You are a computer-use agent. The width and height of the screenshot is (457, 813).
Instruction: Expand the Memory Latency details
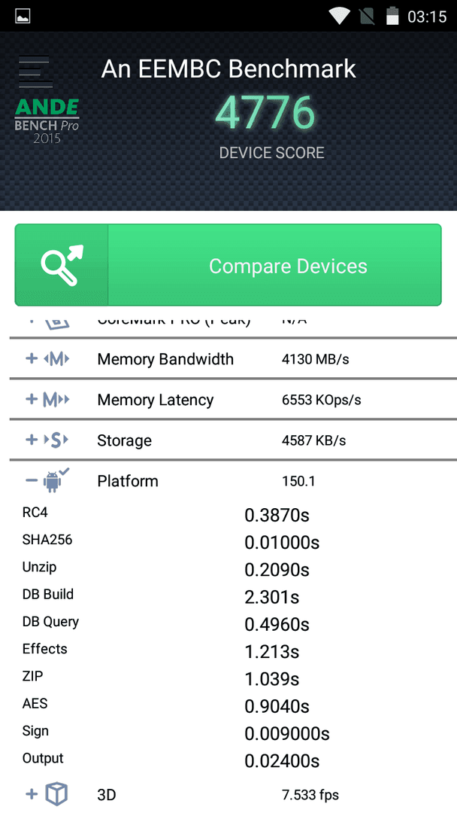(233, 399)
